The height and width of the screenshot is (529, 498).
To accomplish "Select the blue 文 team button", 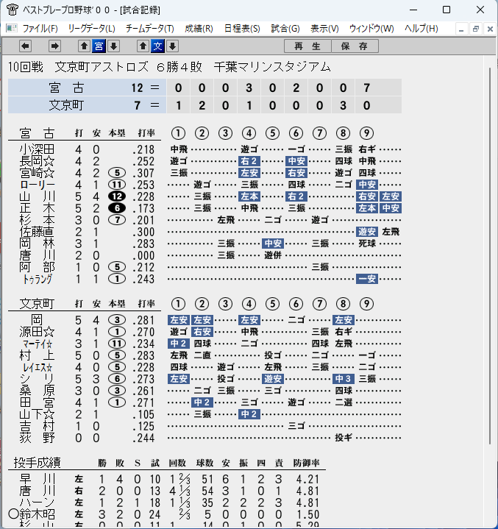I will [158, 46].
